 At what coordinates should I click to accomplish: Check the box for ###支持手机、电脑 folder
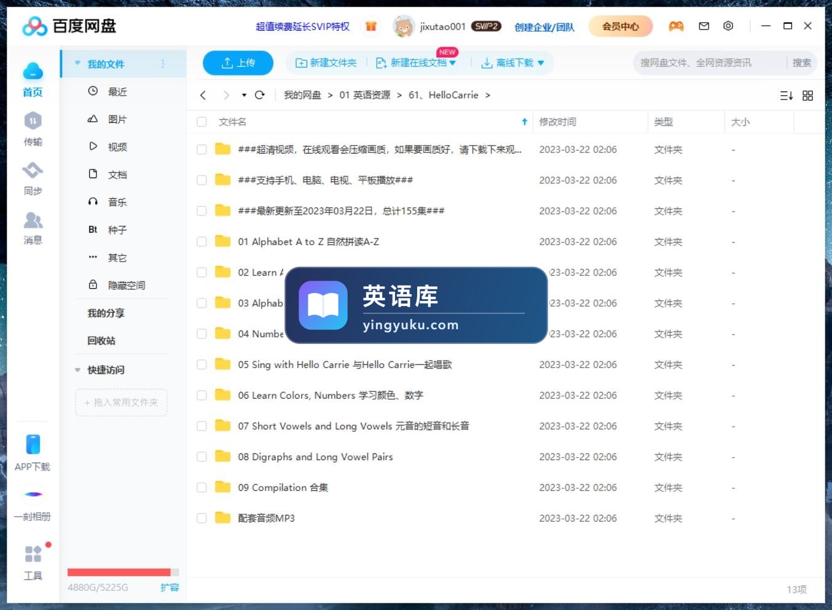(x=202, y=180)
